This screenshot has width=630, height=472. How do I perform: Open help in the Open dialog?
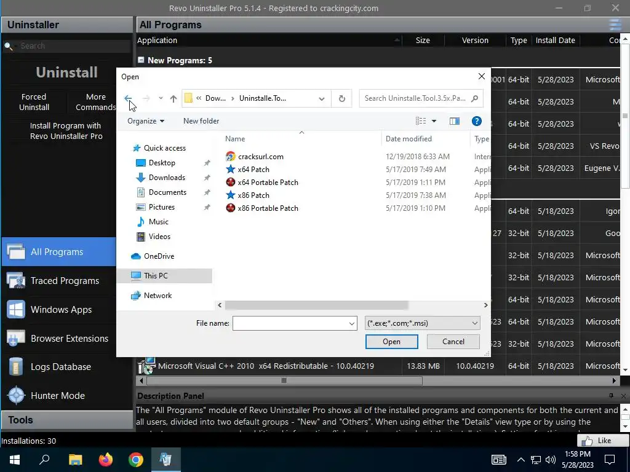coord(477,121)
